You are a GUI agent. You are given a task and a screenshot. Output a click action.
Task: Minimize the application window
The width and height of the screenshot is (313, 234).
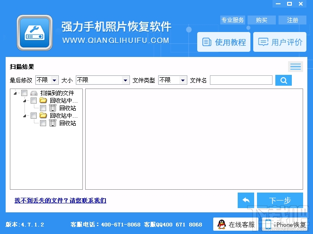click(278, 4)
